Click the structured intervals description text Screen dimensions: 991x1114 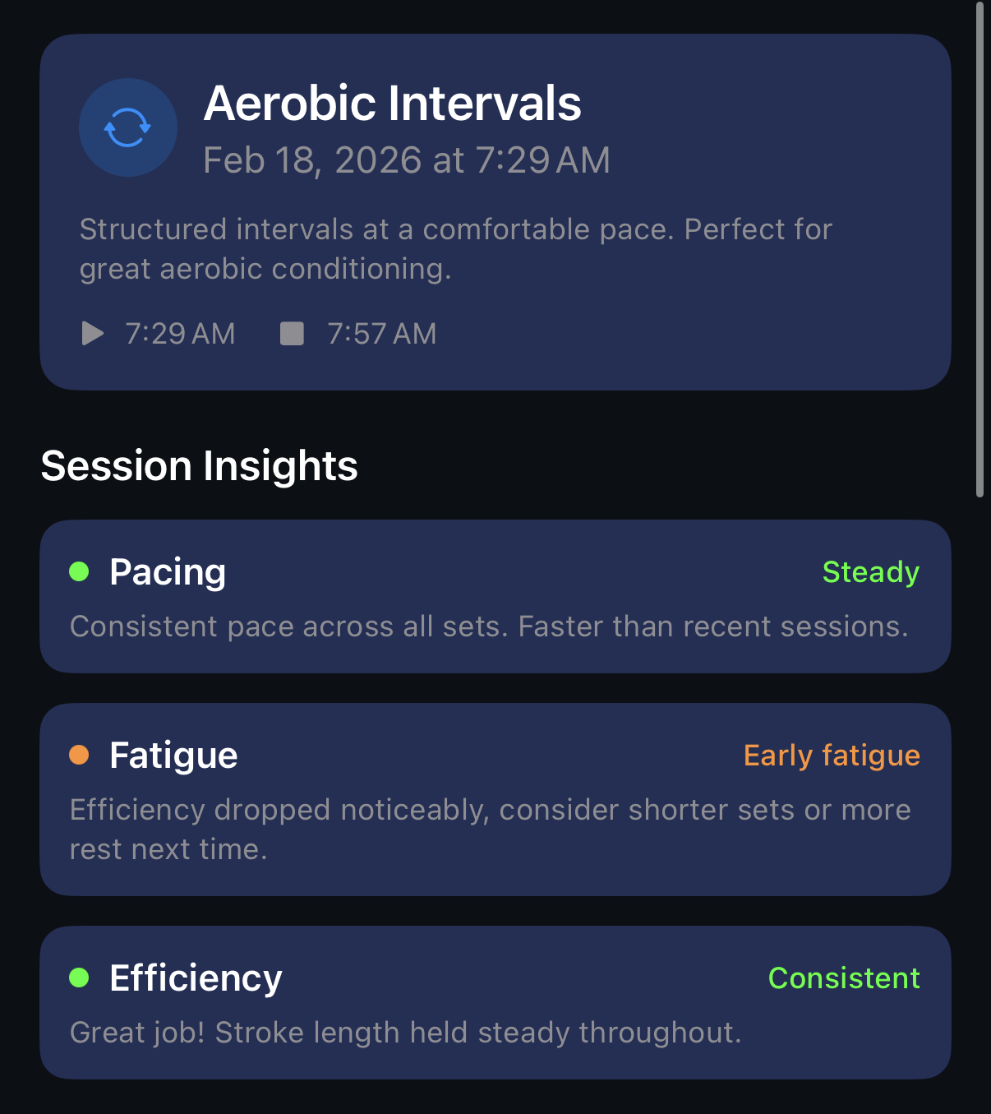(455, 249)
